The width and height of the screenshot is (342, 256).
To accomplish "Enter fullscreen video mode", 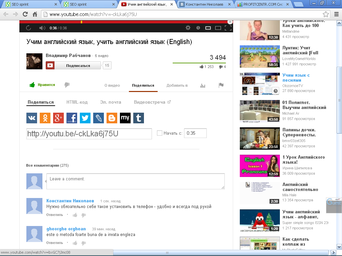I will [228, 28].
